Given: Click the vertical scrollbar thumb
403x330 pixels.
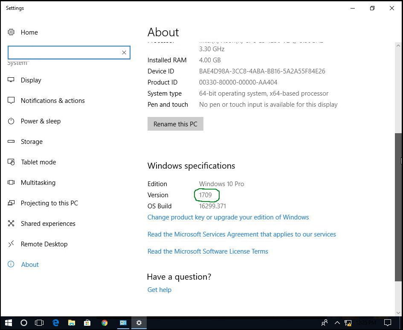Looking at the screenshot, I should tap(398, 207).
